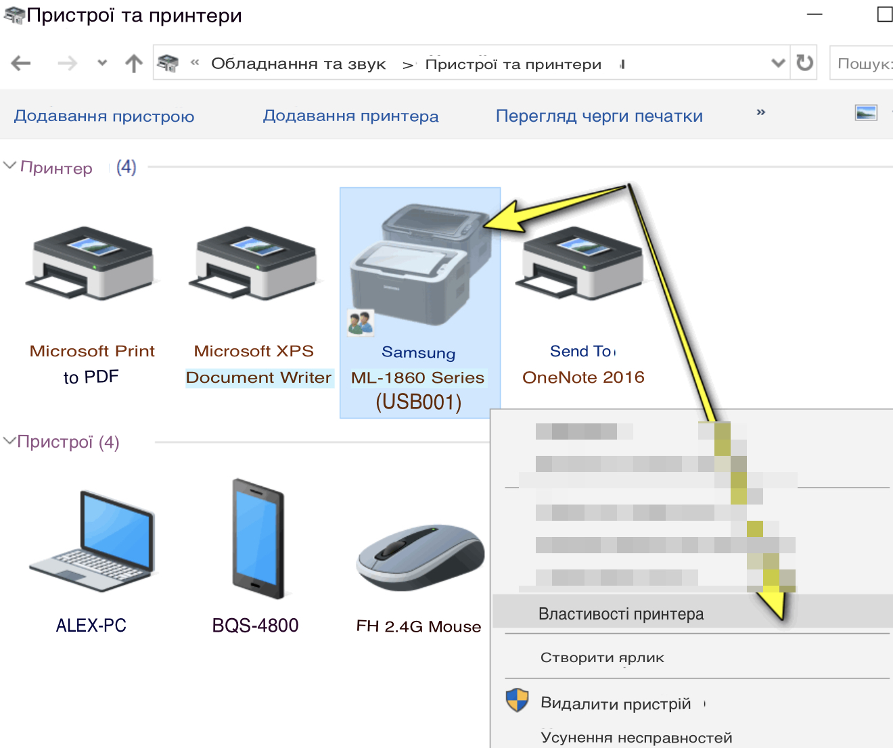Screen dimensions: 893x748
Task: Go up one folder level
Action: coord(134,64)
